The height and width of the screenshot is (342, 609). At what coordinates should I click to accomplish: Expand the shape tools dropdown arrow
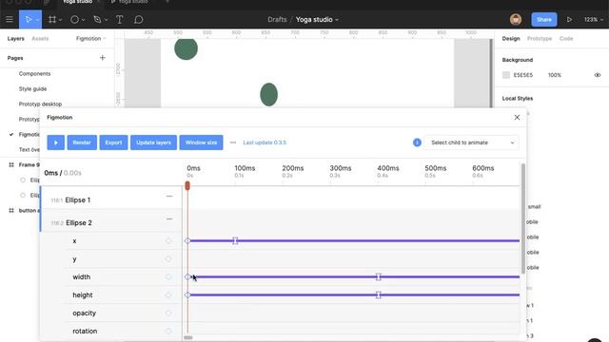pyautogui.click(x=83, y=20)
